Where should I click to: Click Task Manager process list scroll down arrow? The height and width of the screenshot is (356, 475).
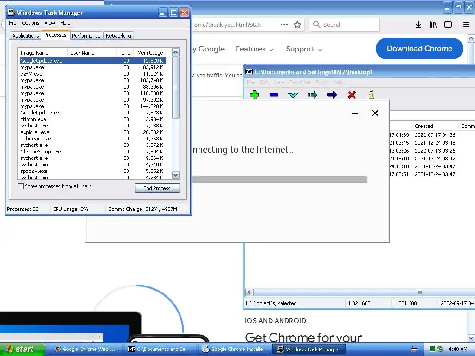[x=176, y=175]
